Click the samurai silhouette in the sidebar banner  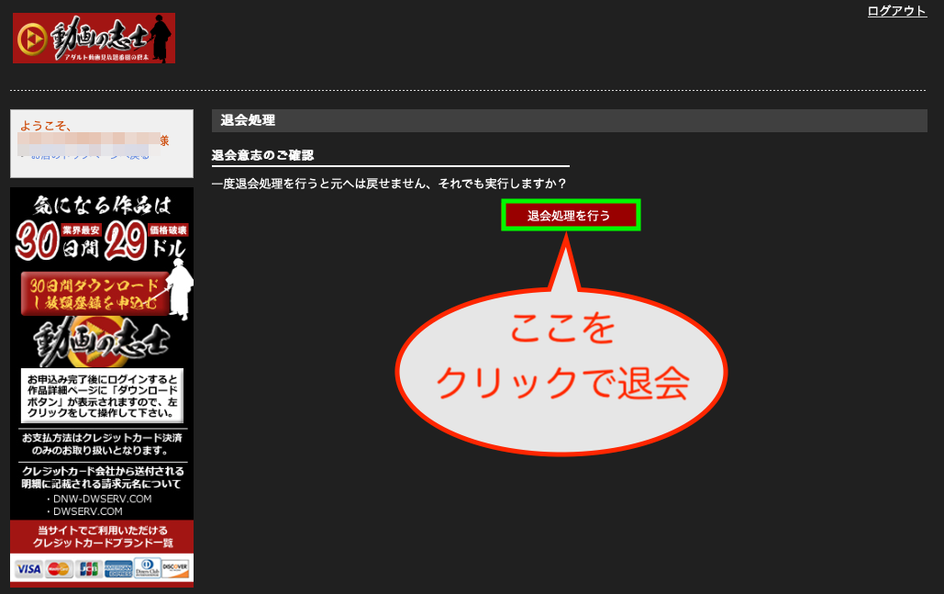[x=178, y=292]
